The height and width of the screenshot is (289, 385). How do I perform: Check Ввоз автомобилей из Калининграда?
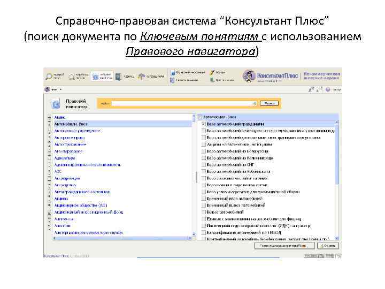coord(204,158)
